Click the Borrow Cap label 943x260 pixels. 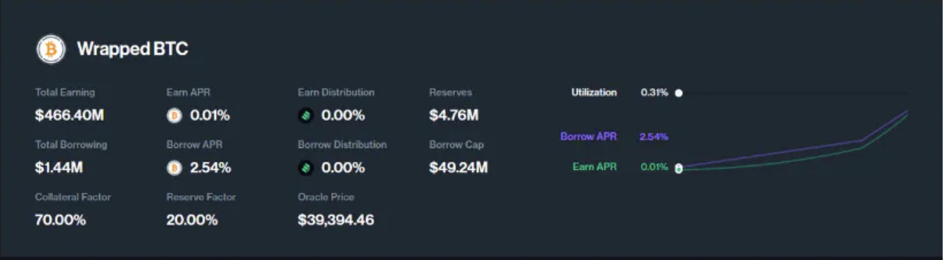click(456, 144)
